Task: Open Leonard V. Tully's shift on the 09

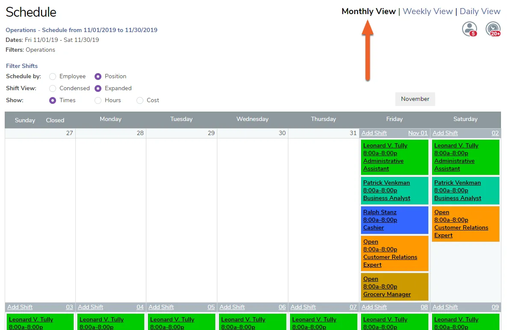Action: 465,322
